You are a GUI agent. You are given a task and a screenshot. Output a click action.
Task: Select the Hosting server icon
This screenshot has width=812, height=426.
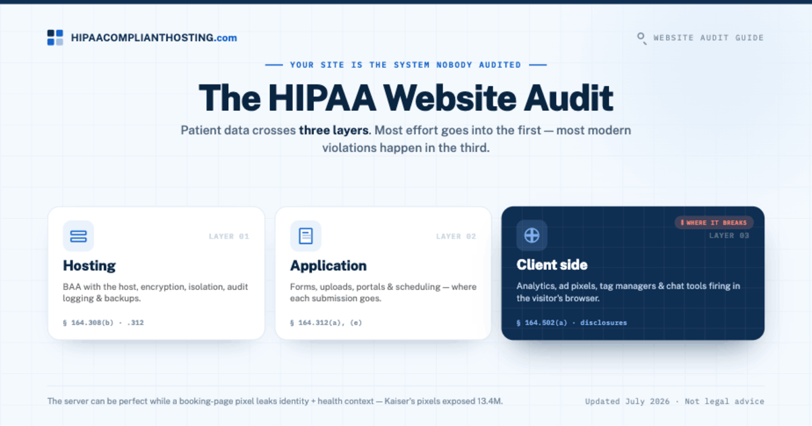[78, 236]
